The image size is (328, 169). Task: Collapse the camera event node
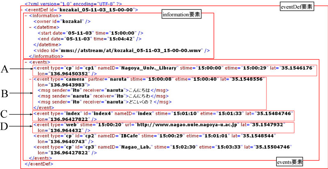30,79
